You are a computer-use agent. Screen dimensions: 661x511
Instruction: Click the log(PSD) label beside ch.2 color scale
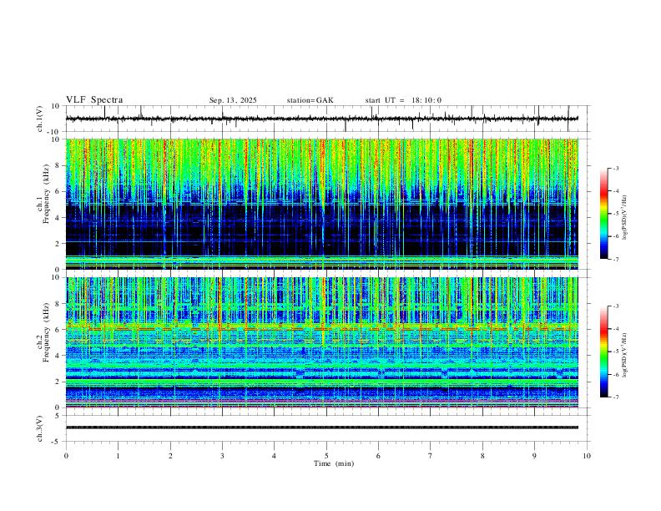625,355
